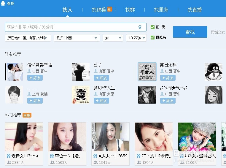Expand the 故乡:中国 hometown dropdown
The height and width of the screenshot is (168, 226).
(x=77, y=38)
